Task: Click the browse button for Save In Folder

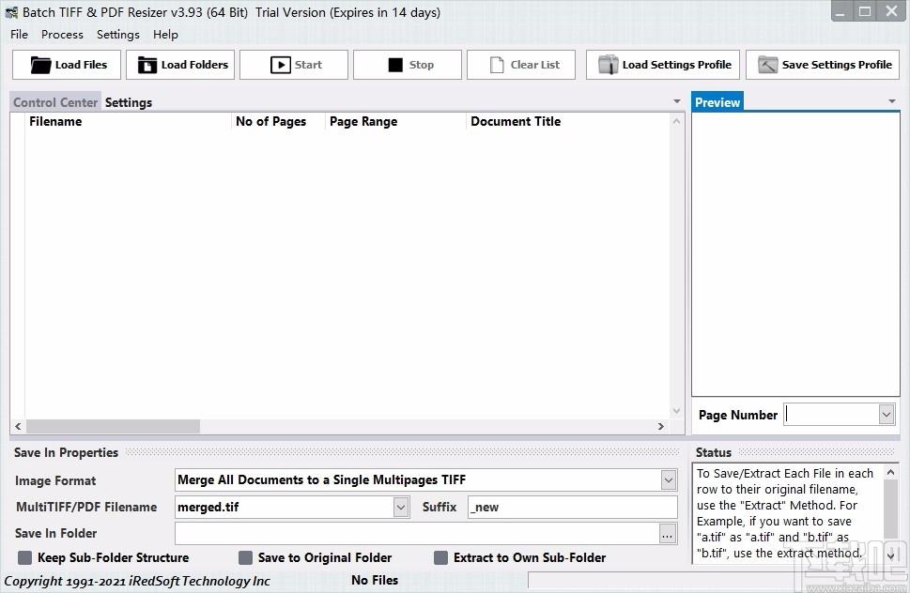Action: tap(668, 534)
